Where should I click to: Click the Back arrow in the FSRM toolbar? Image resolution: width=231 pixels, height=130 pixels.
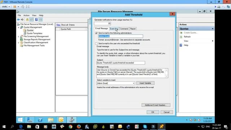click(18, 19)
